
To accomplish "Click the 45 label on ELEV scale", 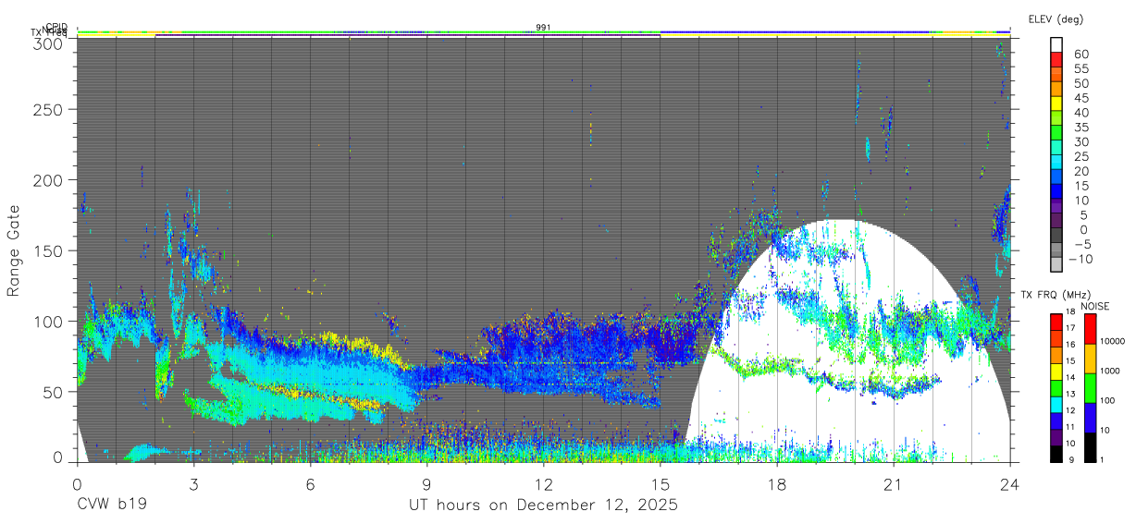I will 1080,97.
